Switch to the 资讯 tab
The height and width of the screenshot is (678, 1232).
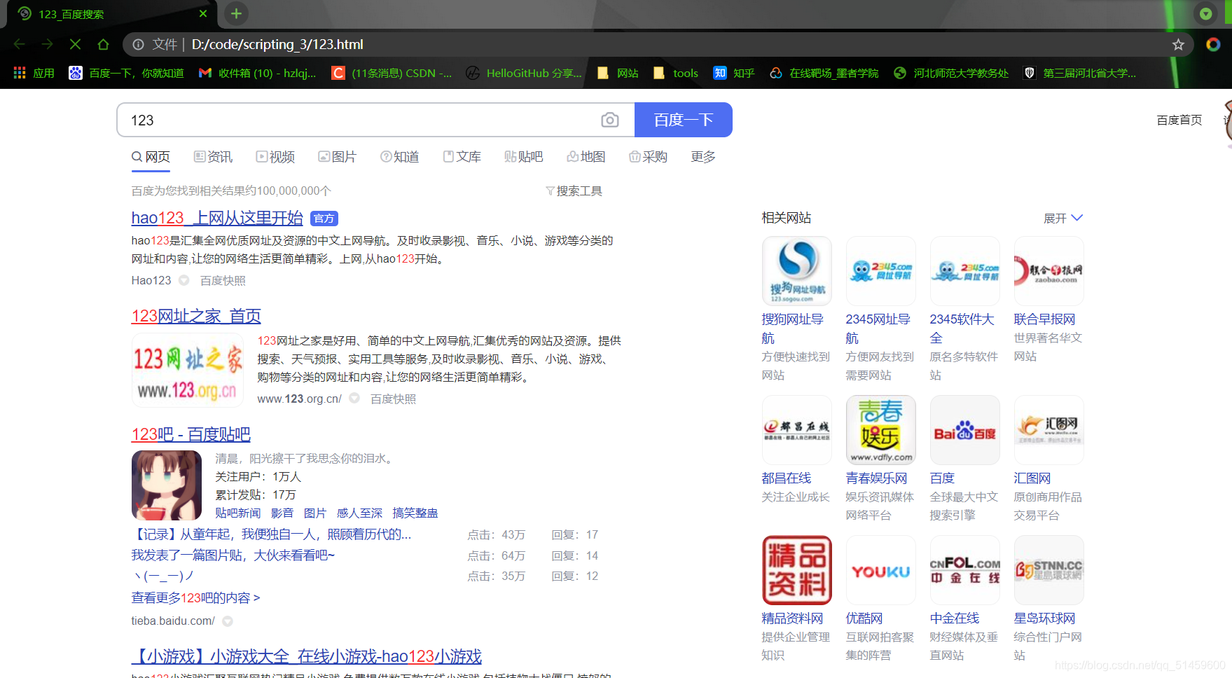pos(213,157)
